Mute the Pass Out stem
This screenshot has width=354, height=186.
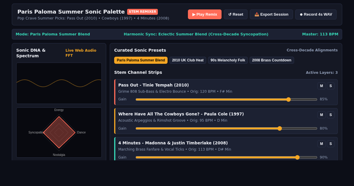point(322,86)
